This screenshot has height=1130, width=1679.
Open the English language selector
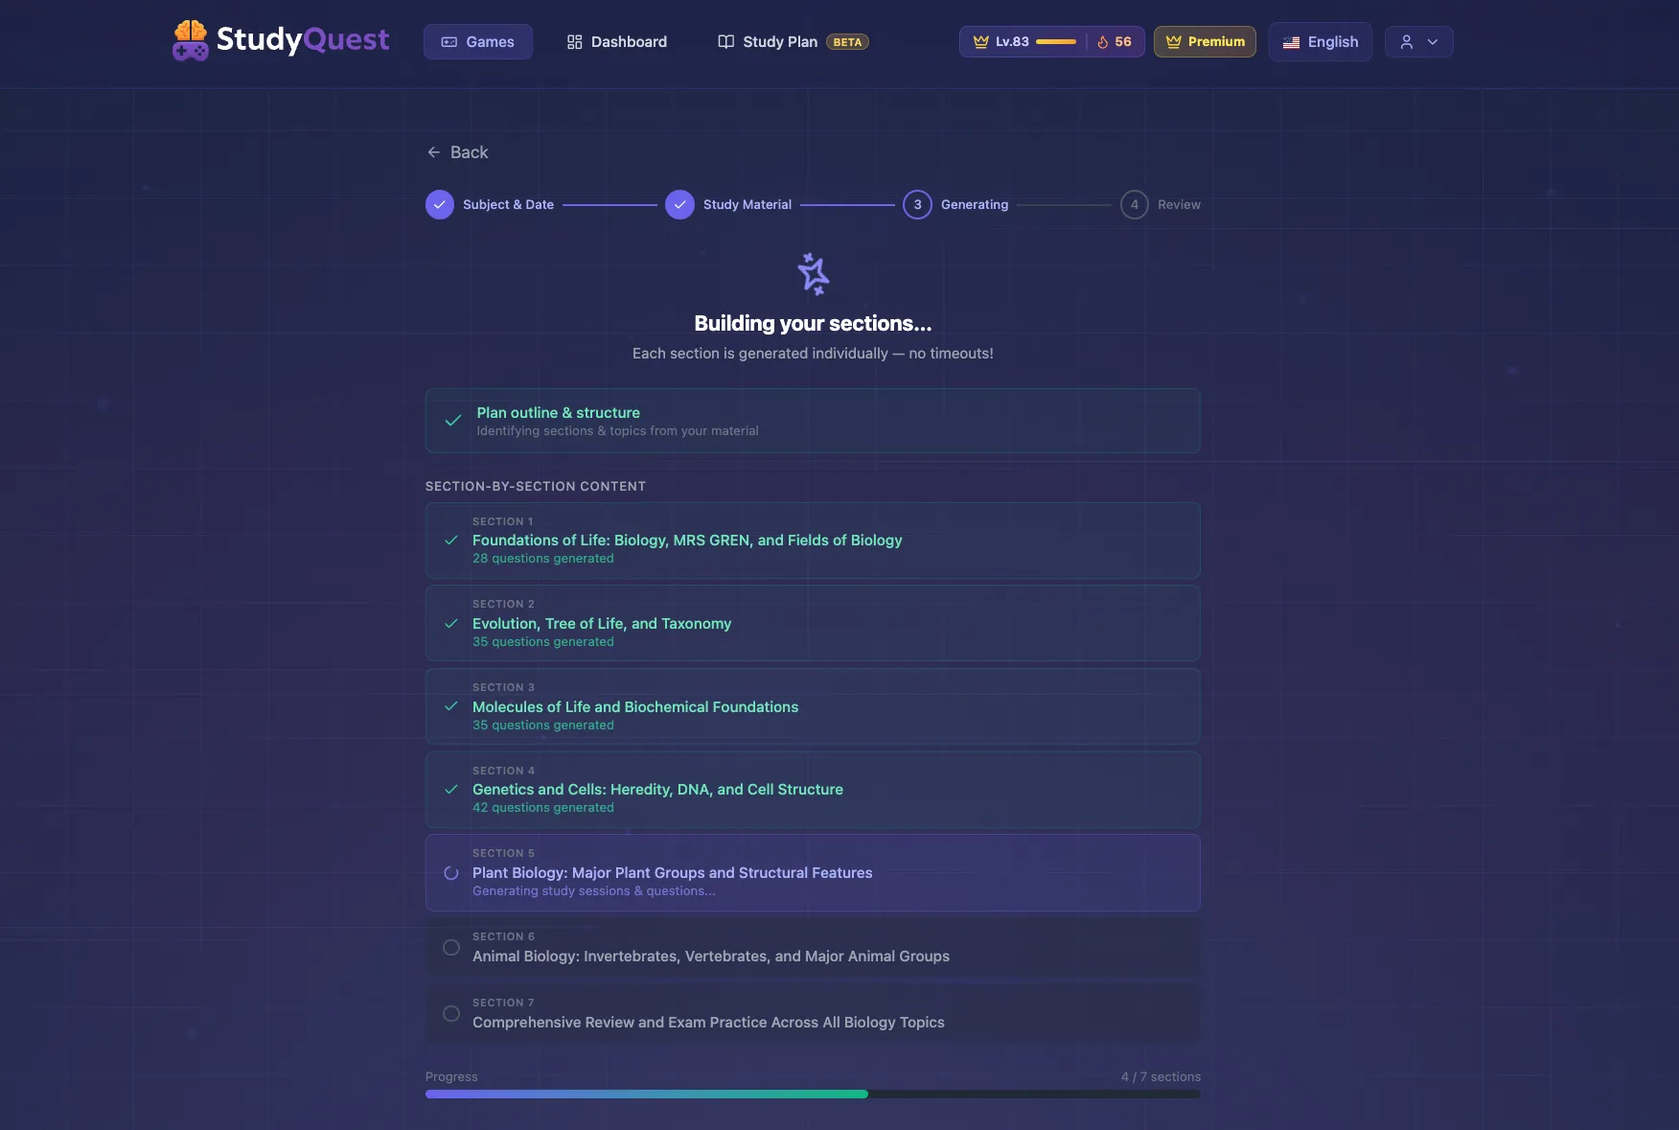(1320, 42)
